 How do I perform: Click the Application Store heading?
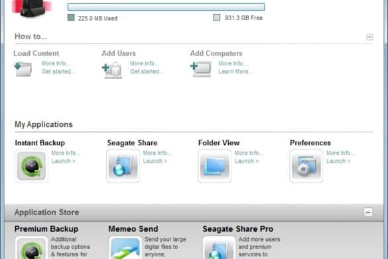tap(47, 213)
